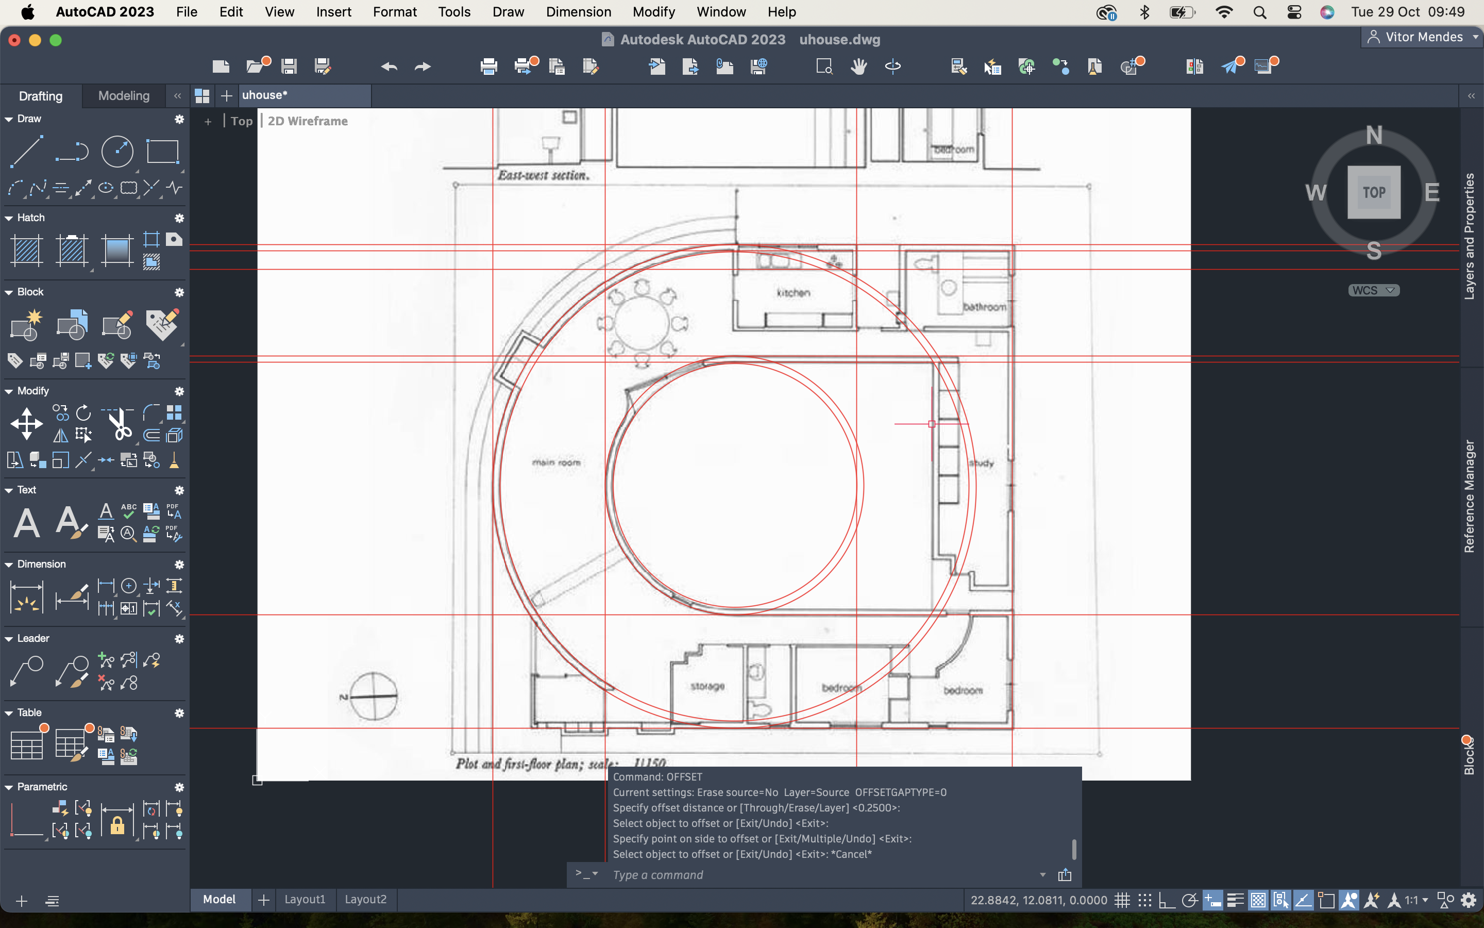Open the Reference Manager side panel
The width and height of the screenshot is (1484, 928).
pyautogui.click(x=1470, y=496)
